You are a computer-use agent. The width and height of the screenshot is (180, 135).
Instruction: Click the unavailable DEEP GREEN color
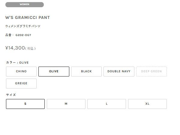pos(151,71)
